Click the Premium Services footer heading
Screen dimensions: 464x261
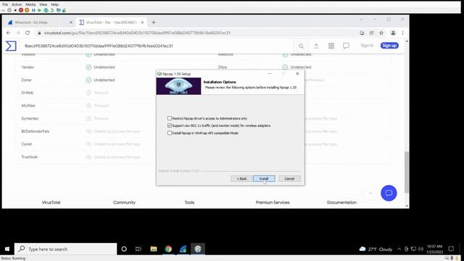(x=273, y=202)
